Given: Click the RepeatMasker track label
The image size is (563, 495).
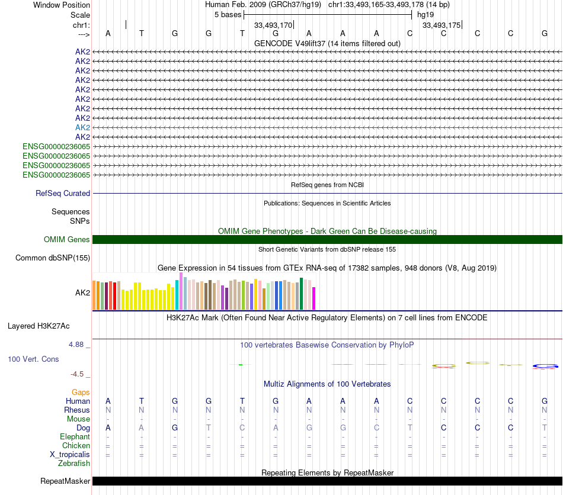Looking at the screenshot, I should [x=65, y=481].
